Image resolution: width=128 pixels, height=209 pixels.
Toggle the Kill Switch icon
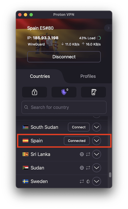coord(93,92)
